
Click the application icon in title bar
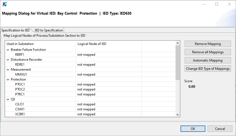[5, 4]
